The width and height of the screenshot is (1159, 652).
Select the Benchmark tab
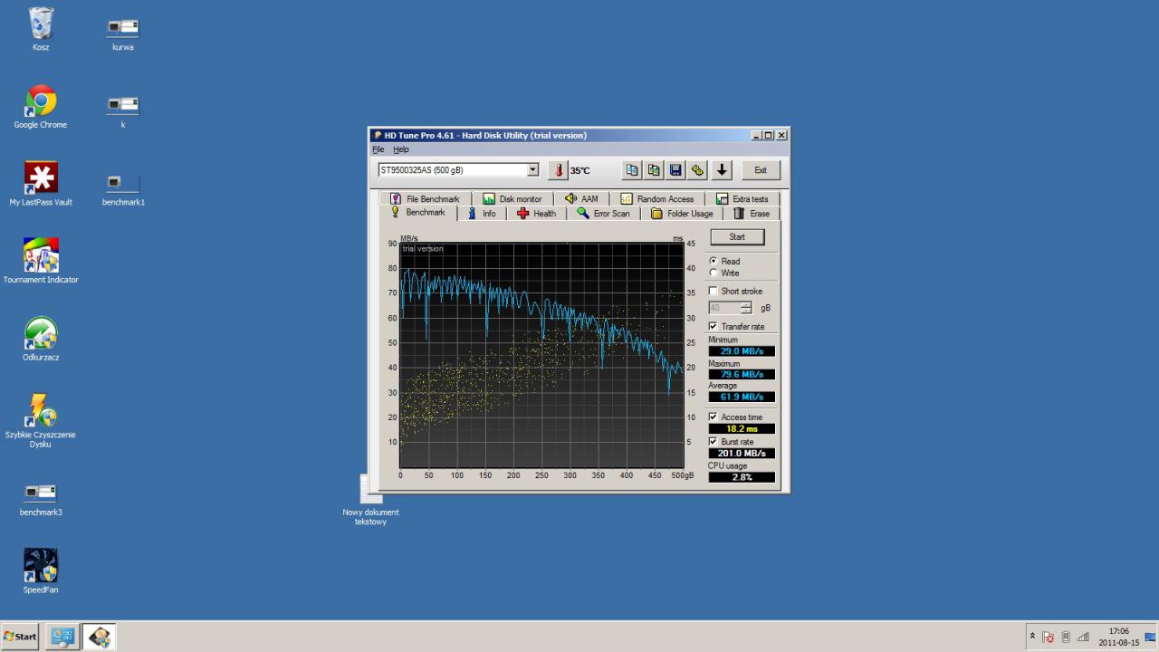pyautogui.click(x=418, y=213)
